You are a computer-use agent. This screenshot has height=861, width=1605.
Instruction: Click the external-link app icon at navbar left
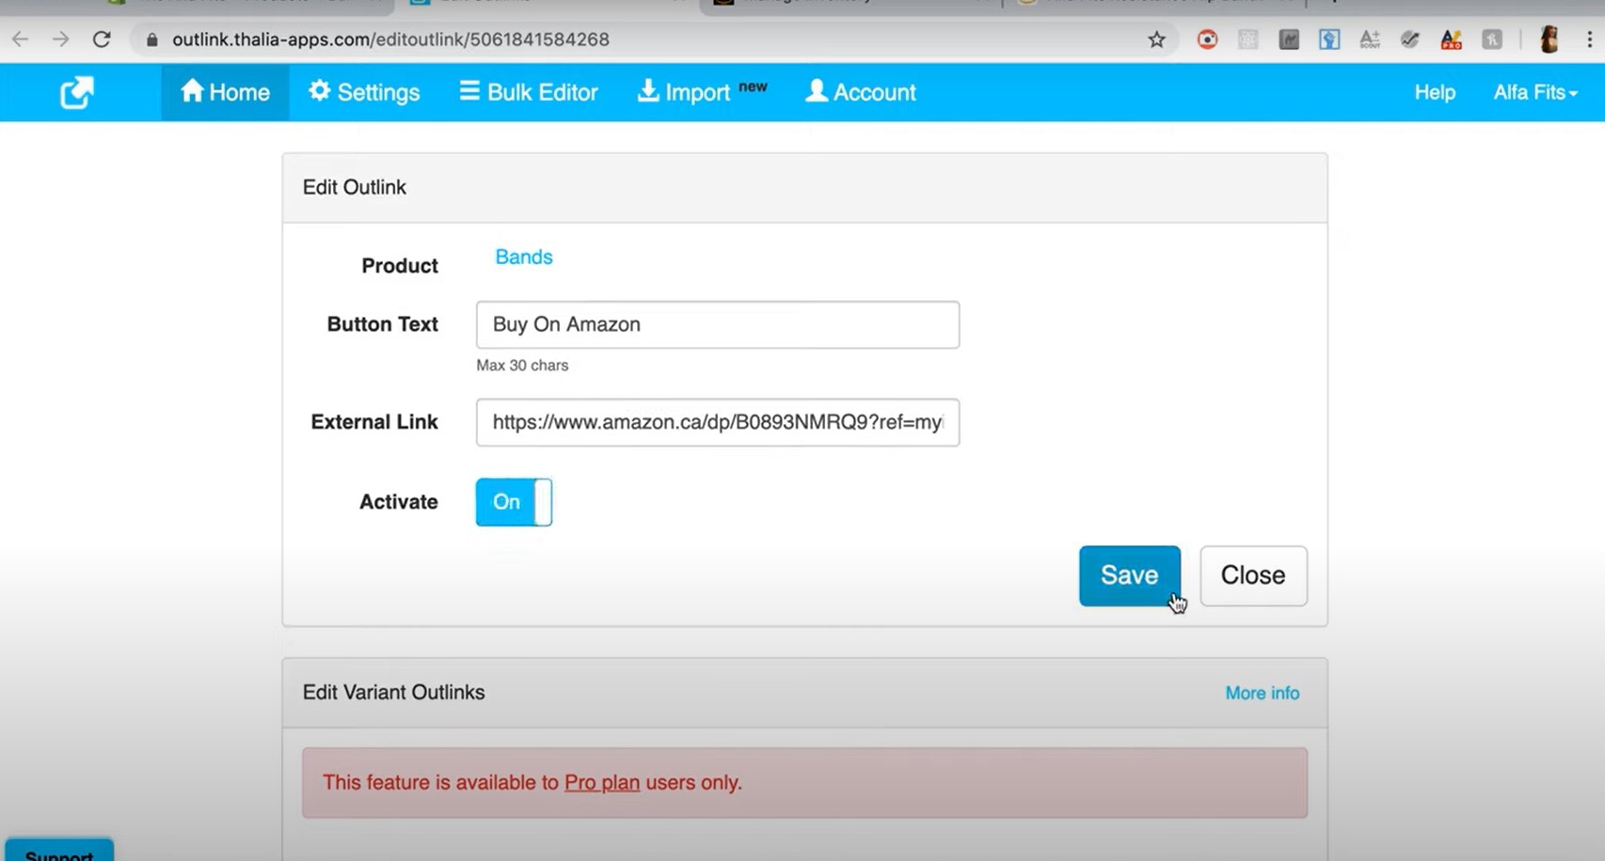click(x=76, y=91)
